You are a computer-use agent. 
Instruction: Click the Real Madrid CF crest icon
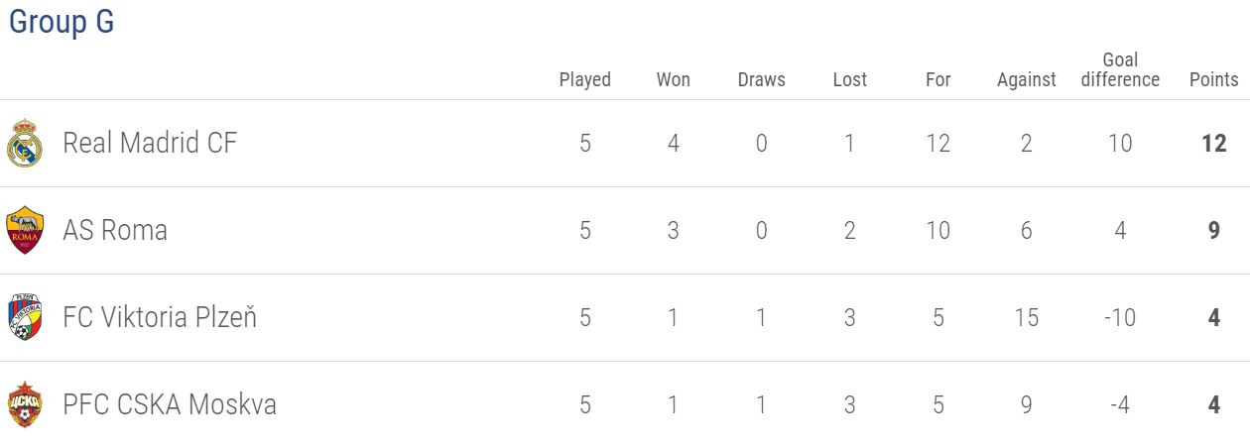(25, 143)
